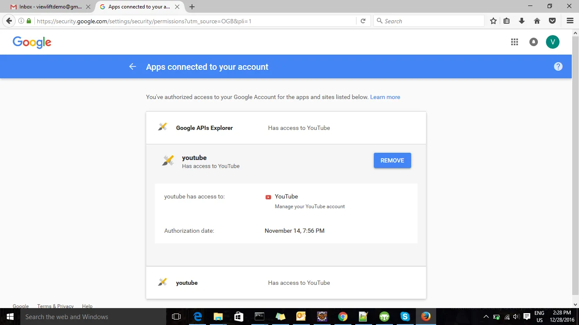Go back using the browser back arrow
This screenshot has height=325, width=579.
click(9, 21)
